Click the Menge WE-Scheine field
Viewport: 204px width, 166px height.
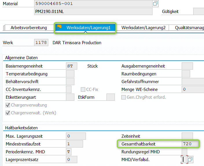[x=192, y=89]
